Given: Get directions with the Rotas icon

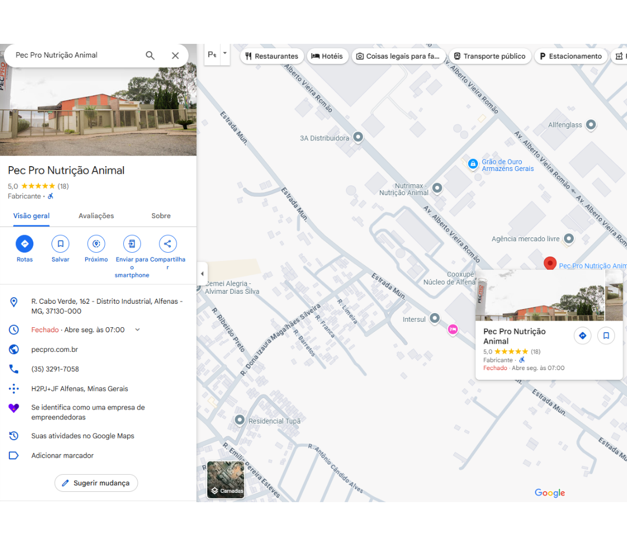Looking at the screenshot, I should 25,243.
